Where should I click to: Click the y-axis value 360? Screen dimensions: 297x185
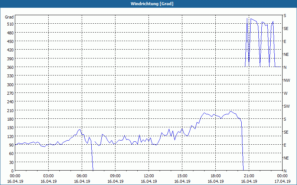coord(11,67)
